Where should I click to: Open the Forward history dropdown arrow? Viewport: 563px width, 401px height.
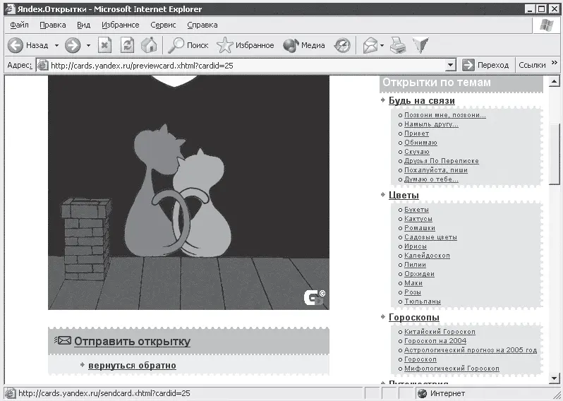pos(88,46)
